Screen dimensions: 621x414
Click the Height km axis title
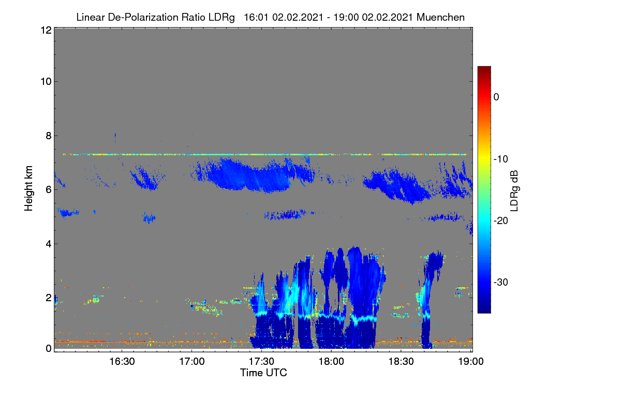click(28, 189)
